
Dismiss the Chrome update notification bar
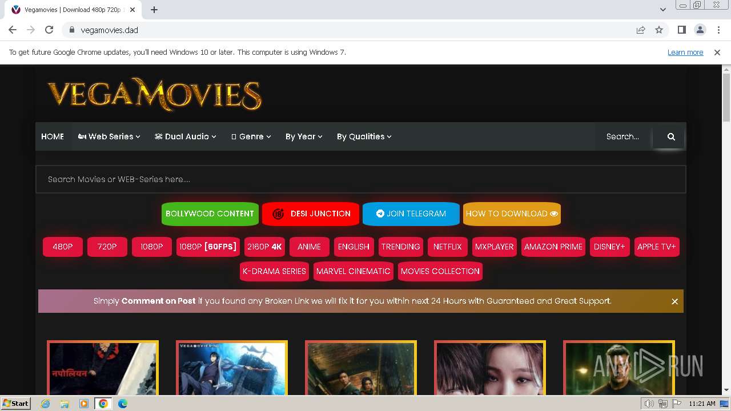point(717,53)
